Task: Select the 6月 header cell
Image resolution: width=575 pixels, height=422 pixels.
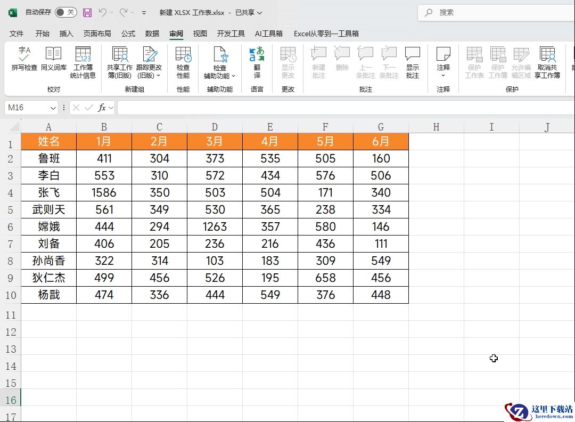Action: (381, 141)
